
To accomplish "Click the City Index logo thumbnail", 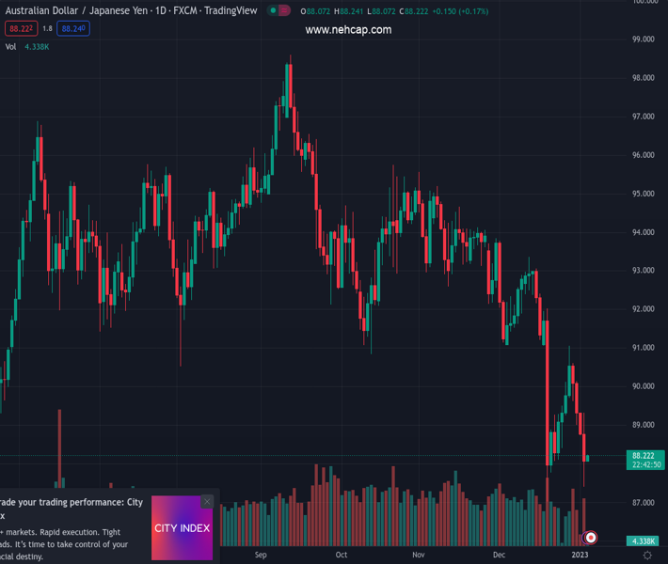I will [182, 528].
